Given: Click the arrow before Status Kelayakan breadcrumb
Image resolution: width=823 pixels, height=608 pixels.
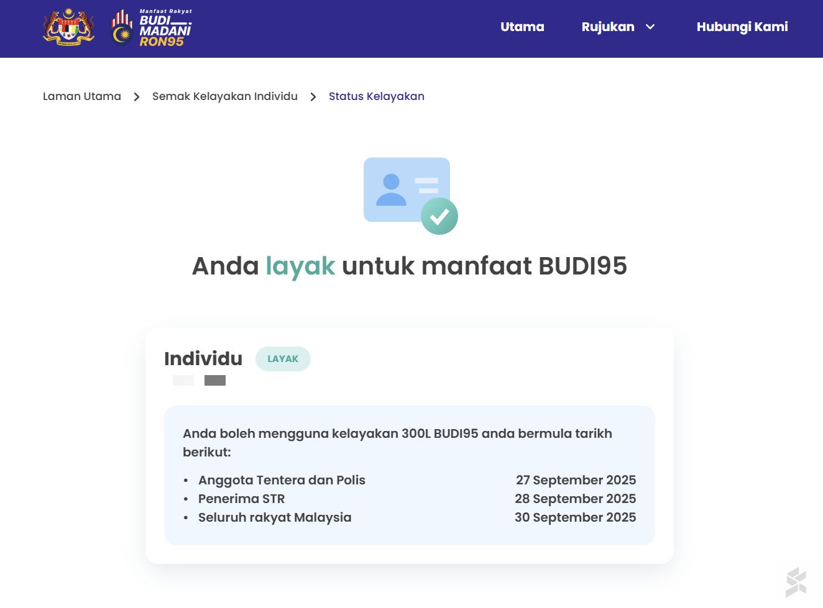Looking at the screenshot, I should [313, 97].
